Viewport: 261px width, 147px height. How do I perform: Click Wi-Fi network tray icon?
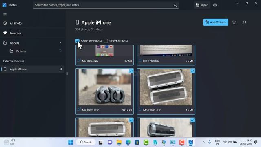coord(225,142)
